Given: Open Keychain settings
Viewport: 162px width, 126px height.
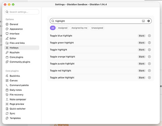Looking at the screenshot, I should [22, 52].
